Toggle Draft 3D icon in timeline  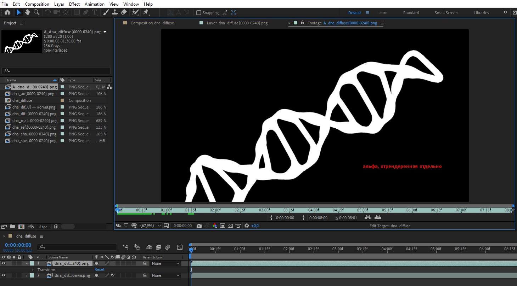[137, 247]
